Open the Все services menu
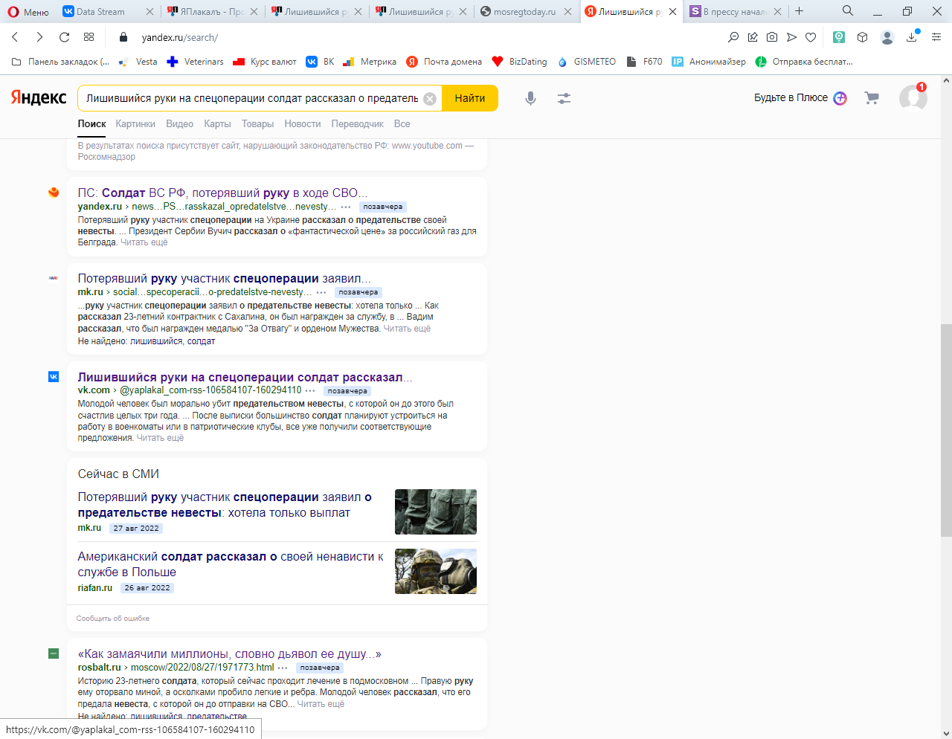This screenshot has width=952, height=739. coord(402,124)
